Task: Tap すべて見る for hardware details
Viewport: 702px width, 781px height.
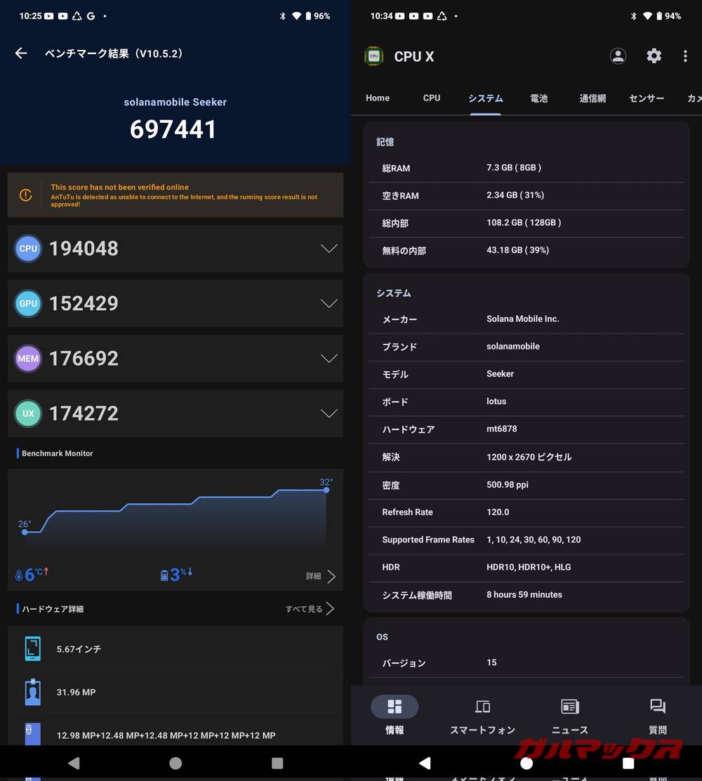Action: pos(310,609)
